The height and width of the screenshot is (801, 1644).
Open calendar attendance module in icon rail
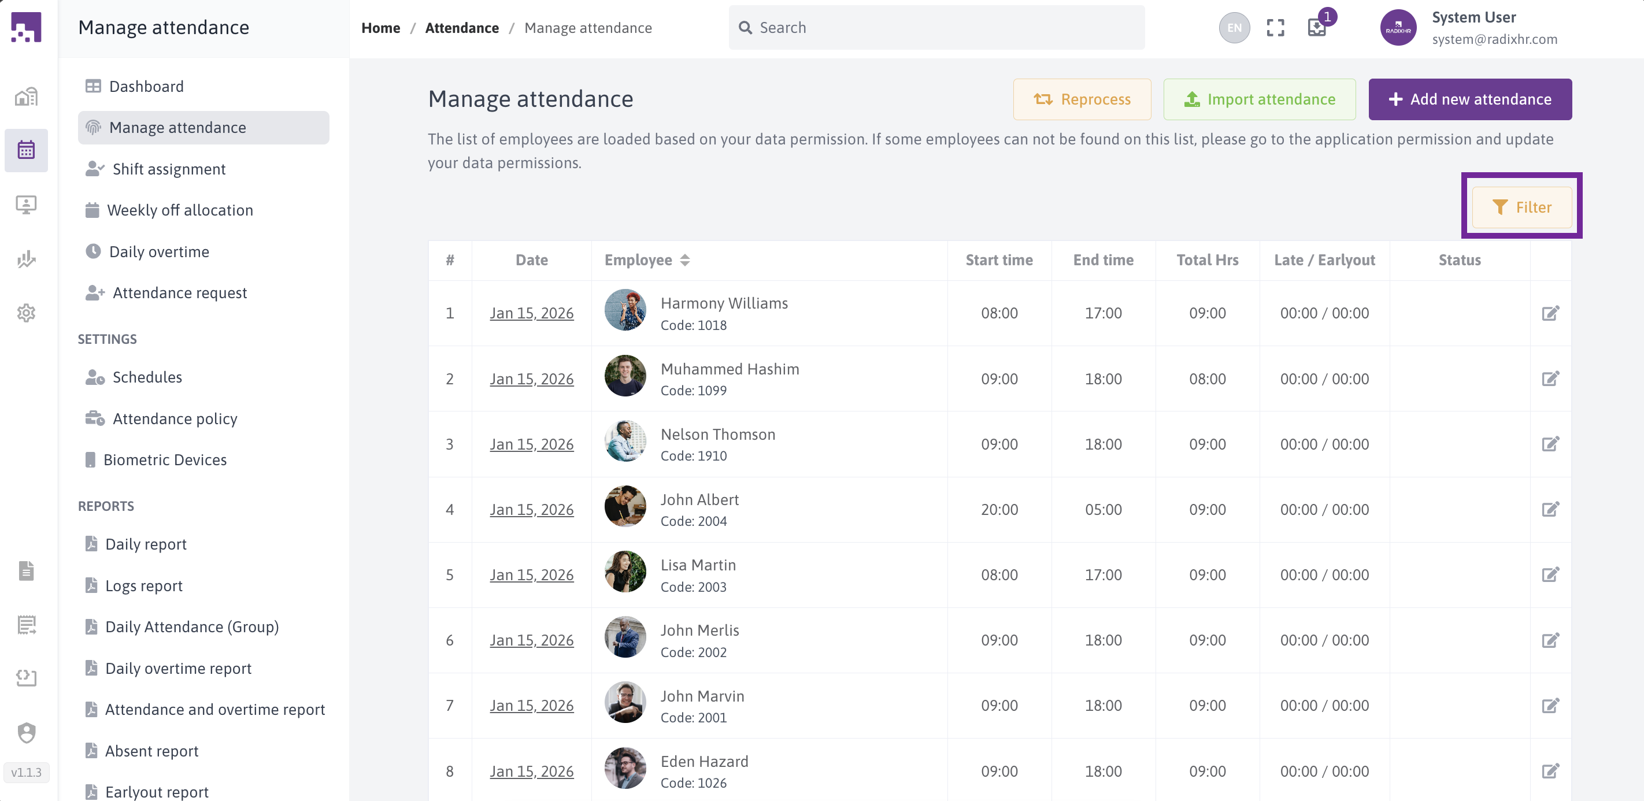pos(26,151)
